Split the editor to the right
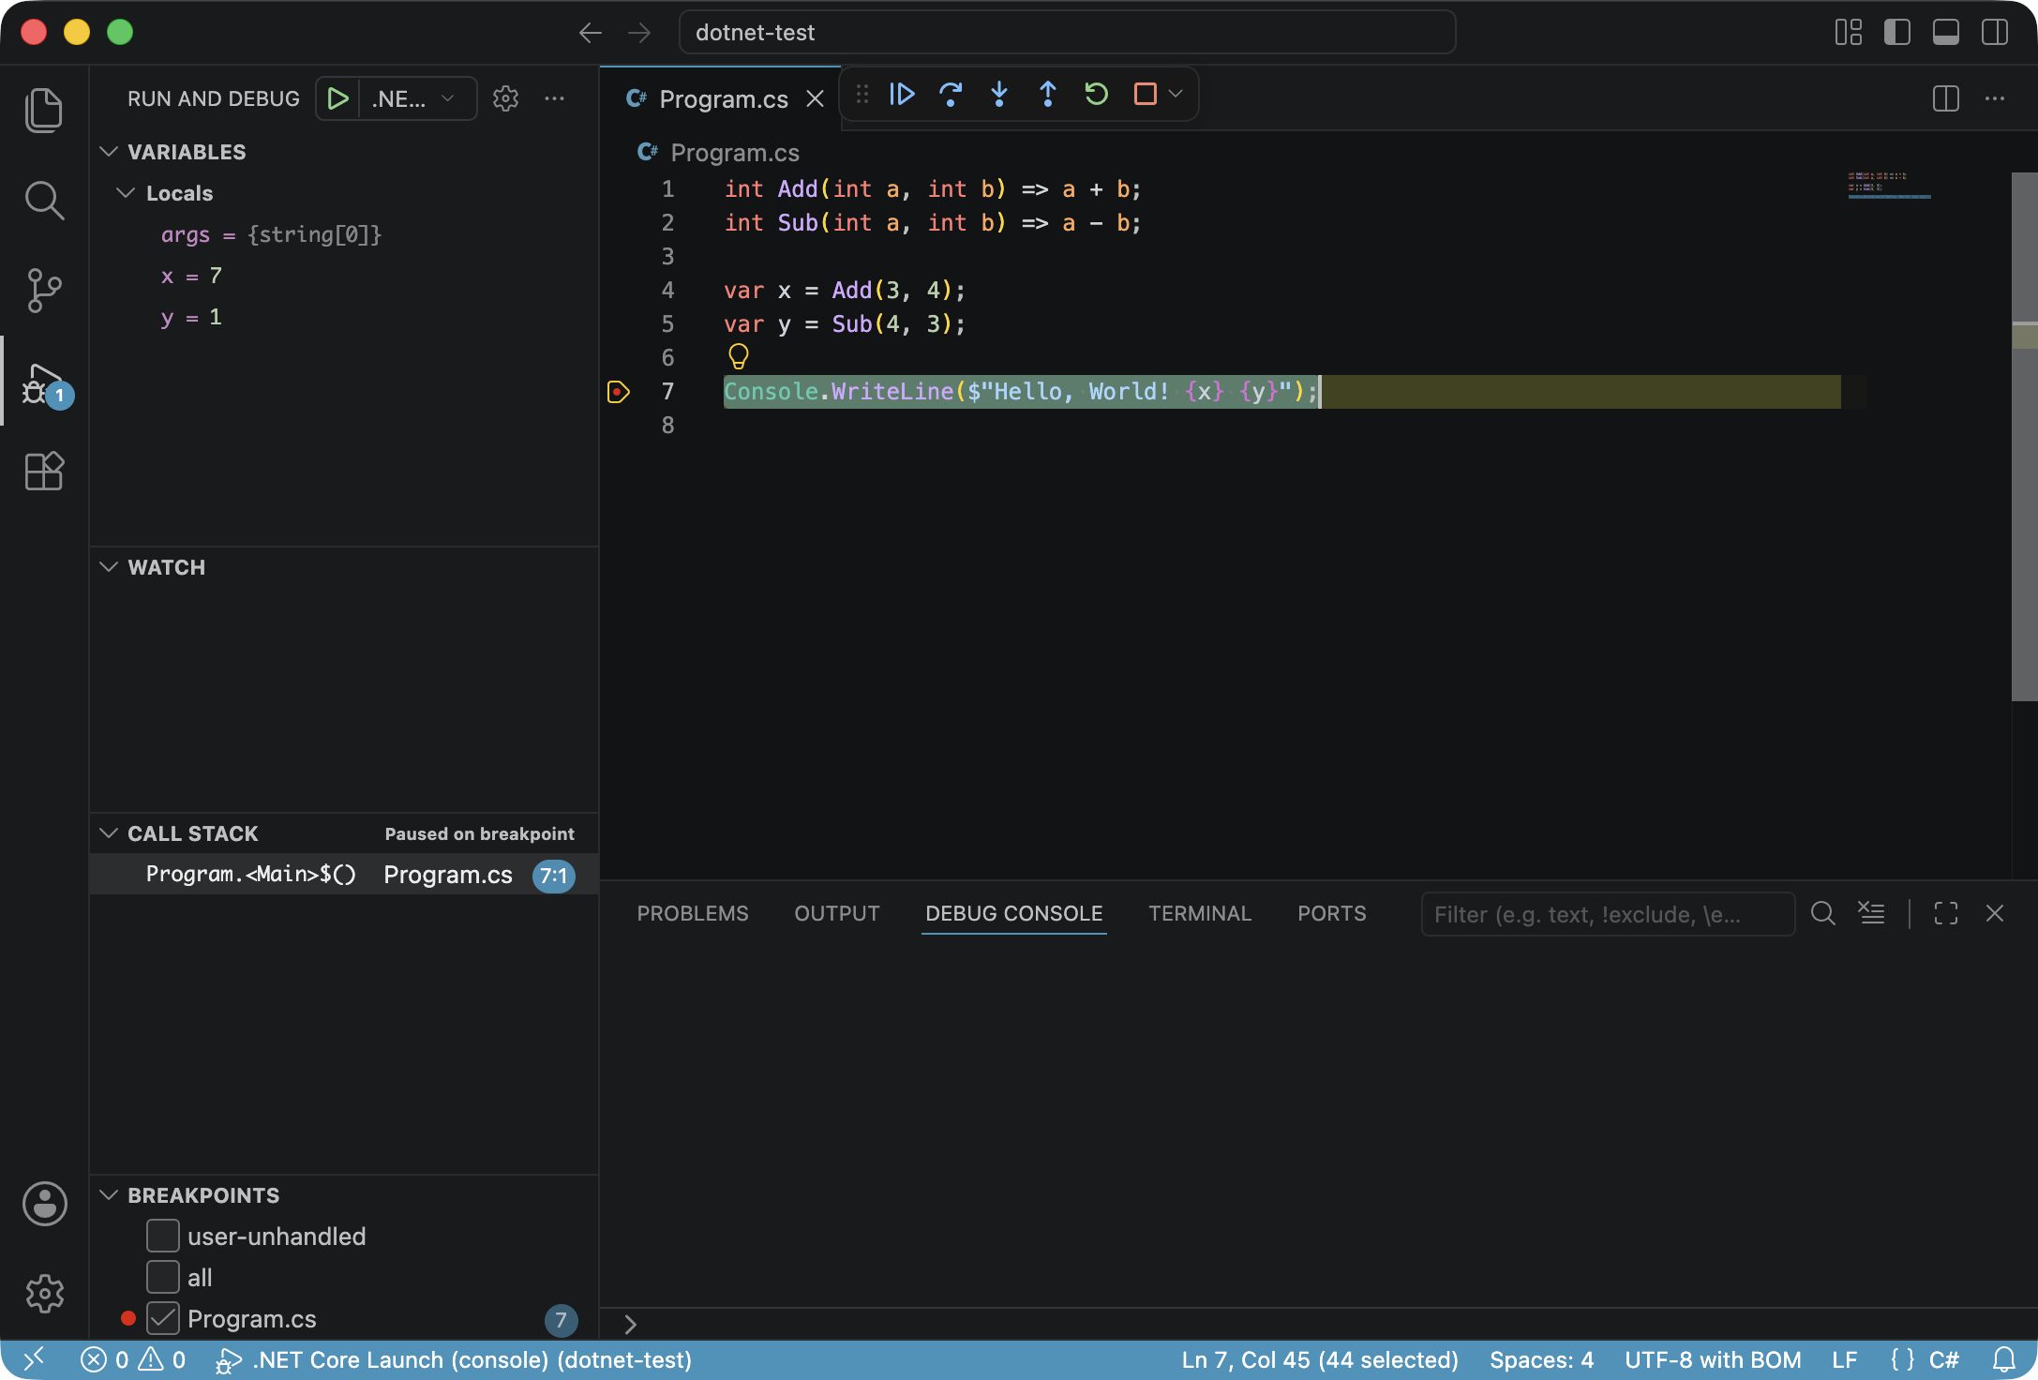The image size is (2038, 1380). (x=1945, y=98)
